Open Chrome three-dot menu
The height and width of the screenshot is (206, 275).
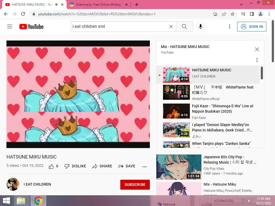tap(269, 14)
